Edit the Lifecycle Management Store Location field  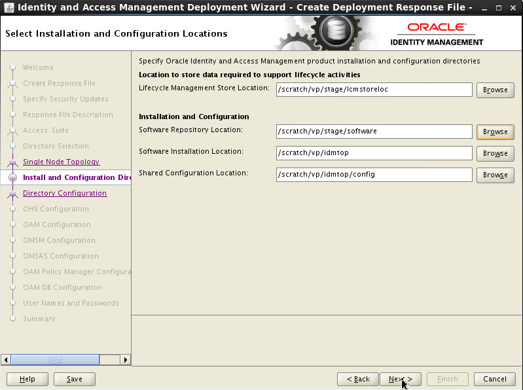pyautogui.click(x=374, y=90)
